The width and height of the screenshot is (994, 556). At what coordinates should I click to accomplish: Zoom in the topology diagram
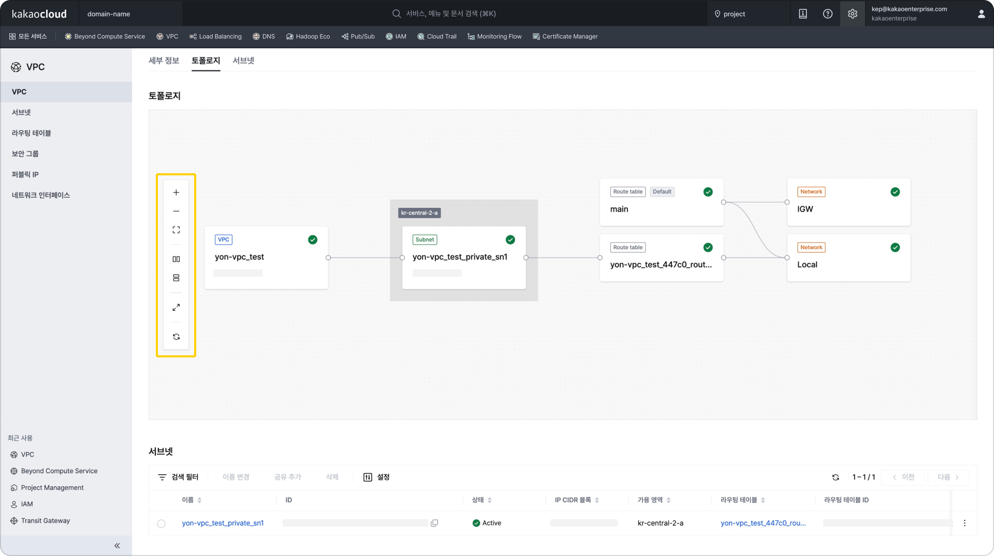176,192
